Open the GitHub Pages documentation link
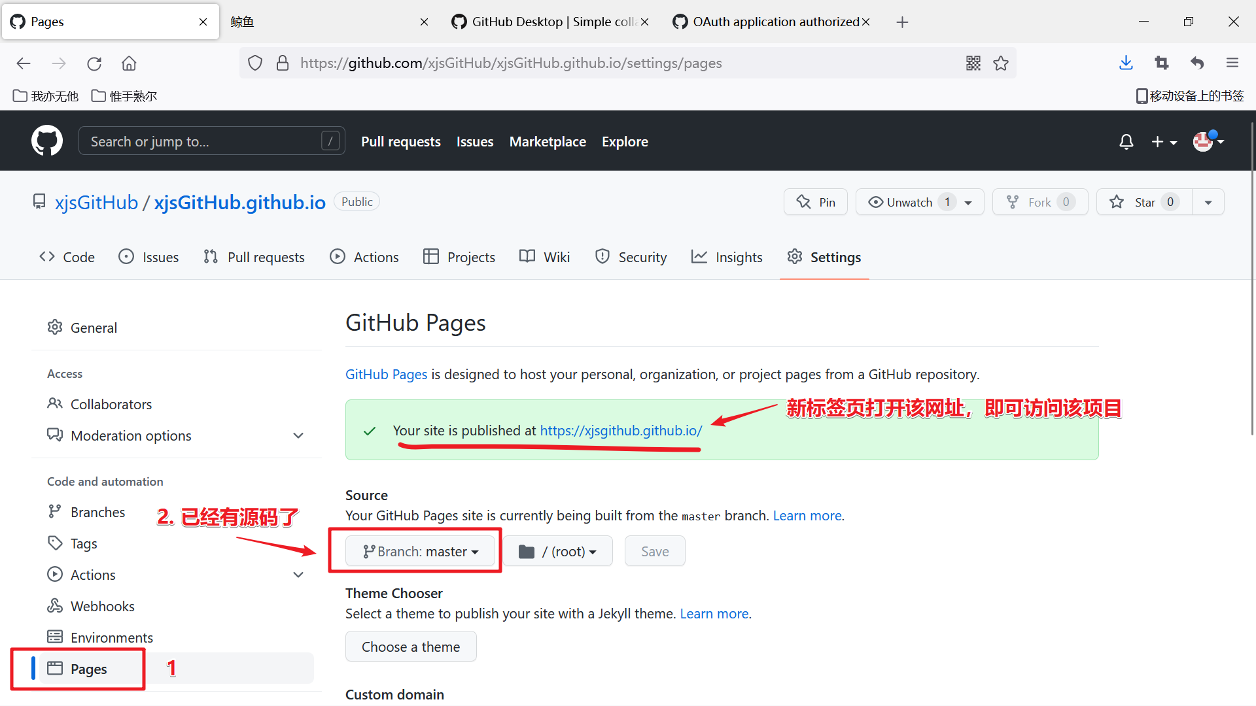The height and width of the screenshot is (706, 1256). pyautogui.click(x=386, y=375)
